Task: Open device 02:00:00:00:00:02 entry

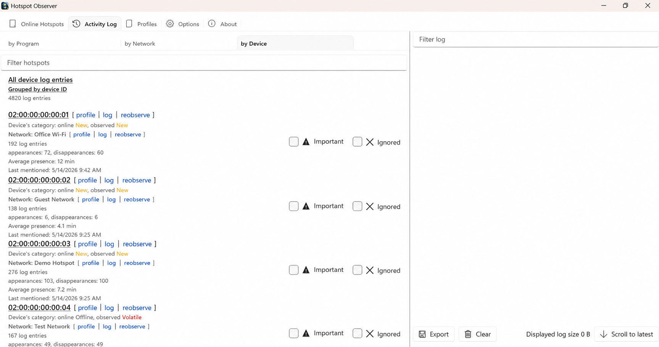Action: [x=39, y=180]
